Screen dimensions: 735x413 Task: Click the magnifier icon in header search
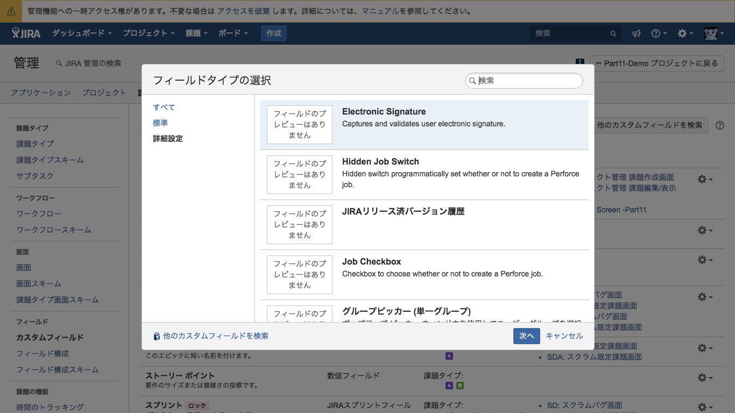coord(613,33)
